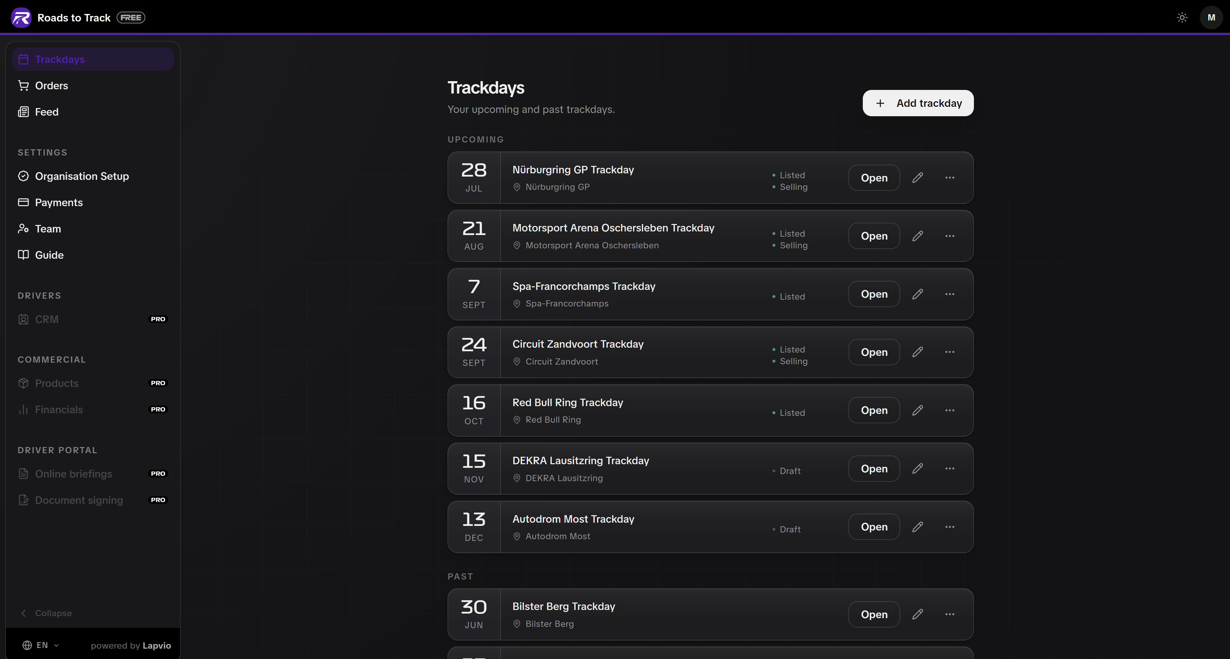Show more options for Autodrom Most Trackday
The width and height of the screenshot is (1230, 659).
click(950, 527)
